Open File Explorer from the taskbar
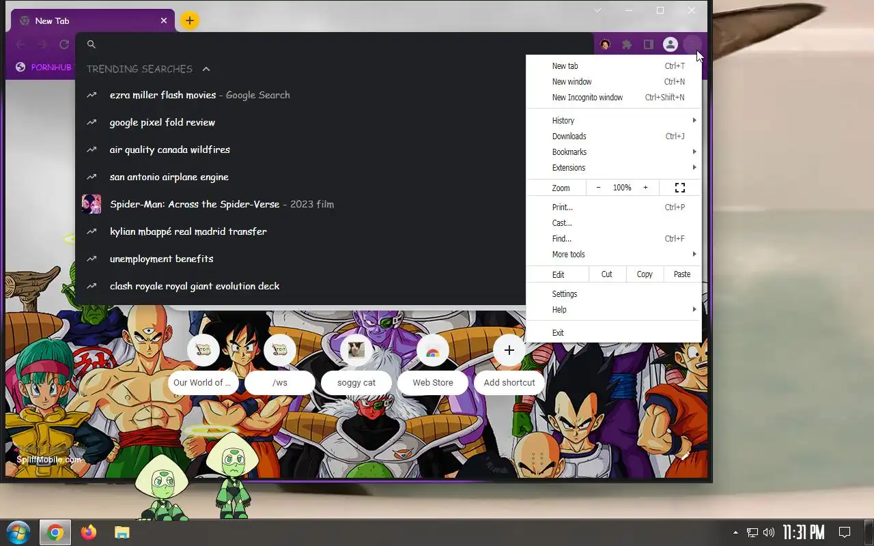This screenshot has width=874, height=546. (x=122, y=532)
